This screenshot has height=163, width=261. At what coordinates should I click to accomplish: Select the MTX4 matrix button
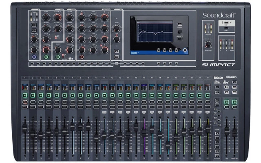point(143,64)
